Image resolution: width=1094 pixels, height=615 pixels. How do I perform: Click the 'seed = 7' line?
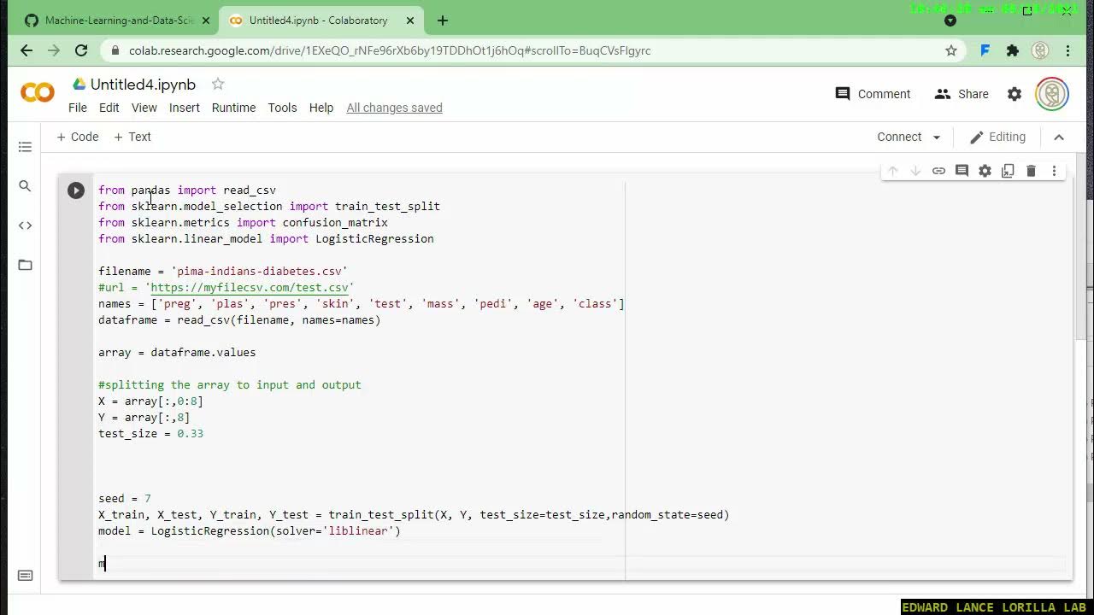click(125, 499)
